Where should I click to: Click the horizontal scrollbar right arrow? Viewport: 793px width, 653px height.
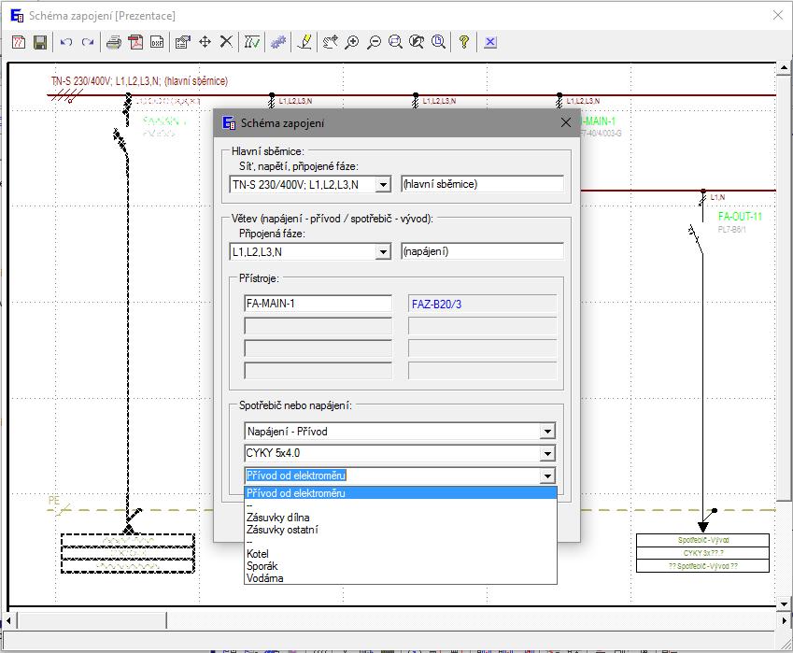point(784,620)
